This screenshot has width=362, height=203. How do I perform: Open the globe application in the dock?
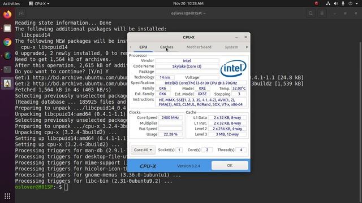[x=7, y=56]
